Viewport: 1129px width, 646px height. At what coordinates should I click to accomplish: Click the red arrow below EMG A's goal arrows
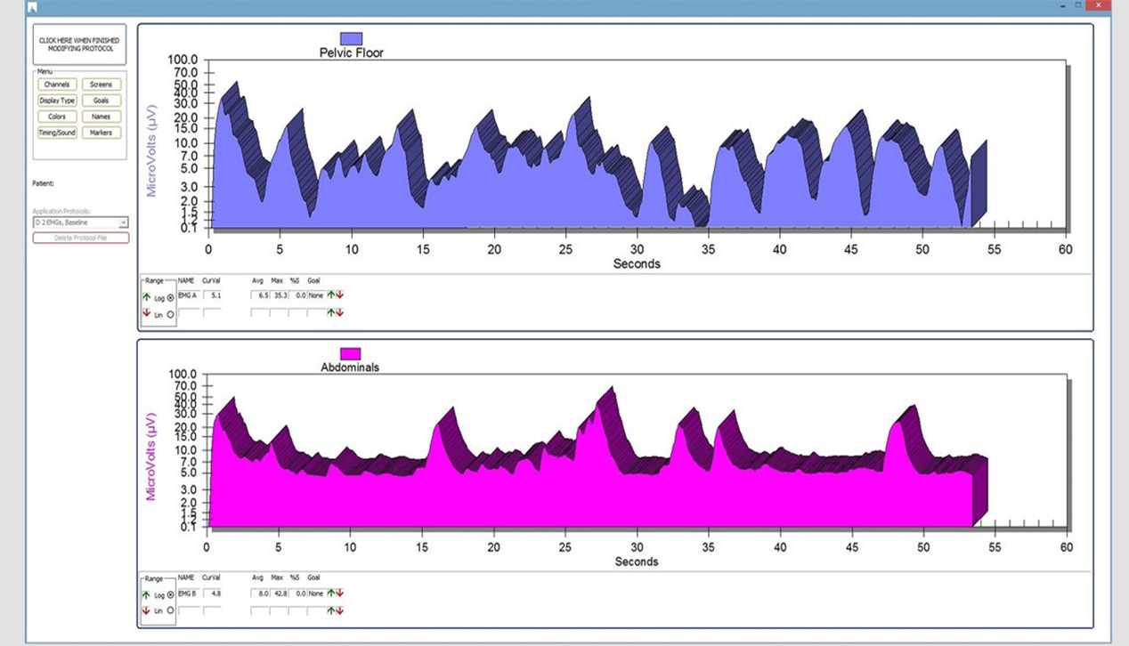[339, 312]
